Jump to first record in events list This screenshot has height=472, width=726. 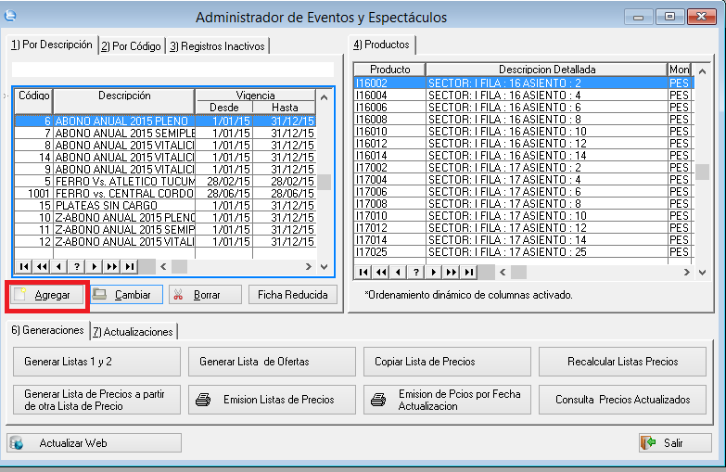click(x=25, y=266)
